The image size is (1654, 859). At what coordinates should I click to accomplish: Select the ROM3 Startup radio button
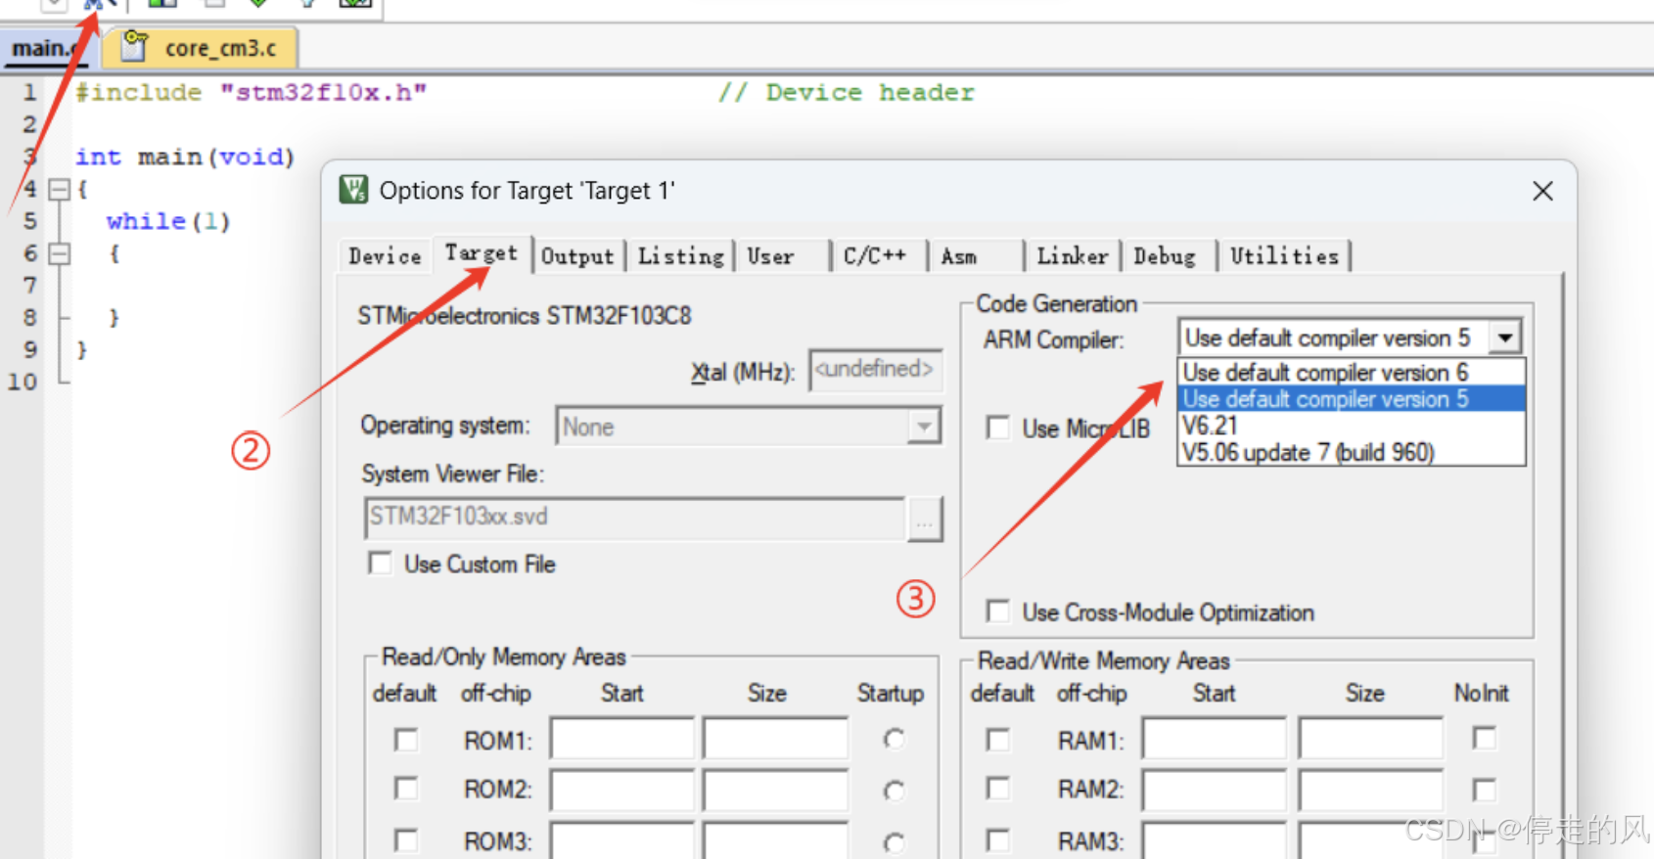[895, 841]
